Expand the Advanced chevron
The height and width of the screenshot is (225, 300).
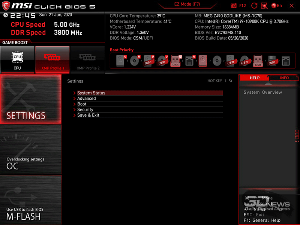pyautogui.click(x=75, y=99)
